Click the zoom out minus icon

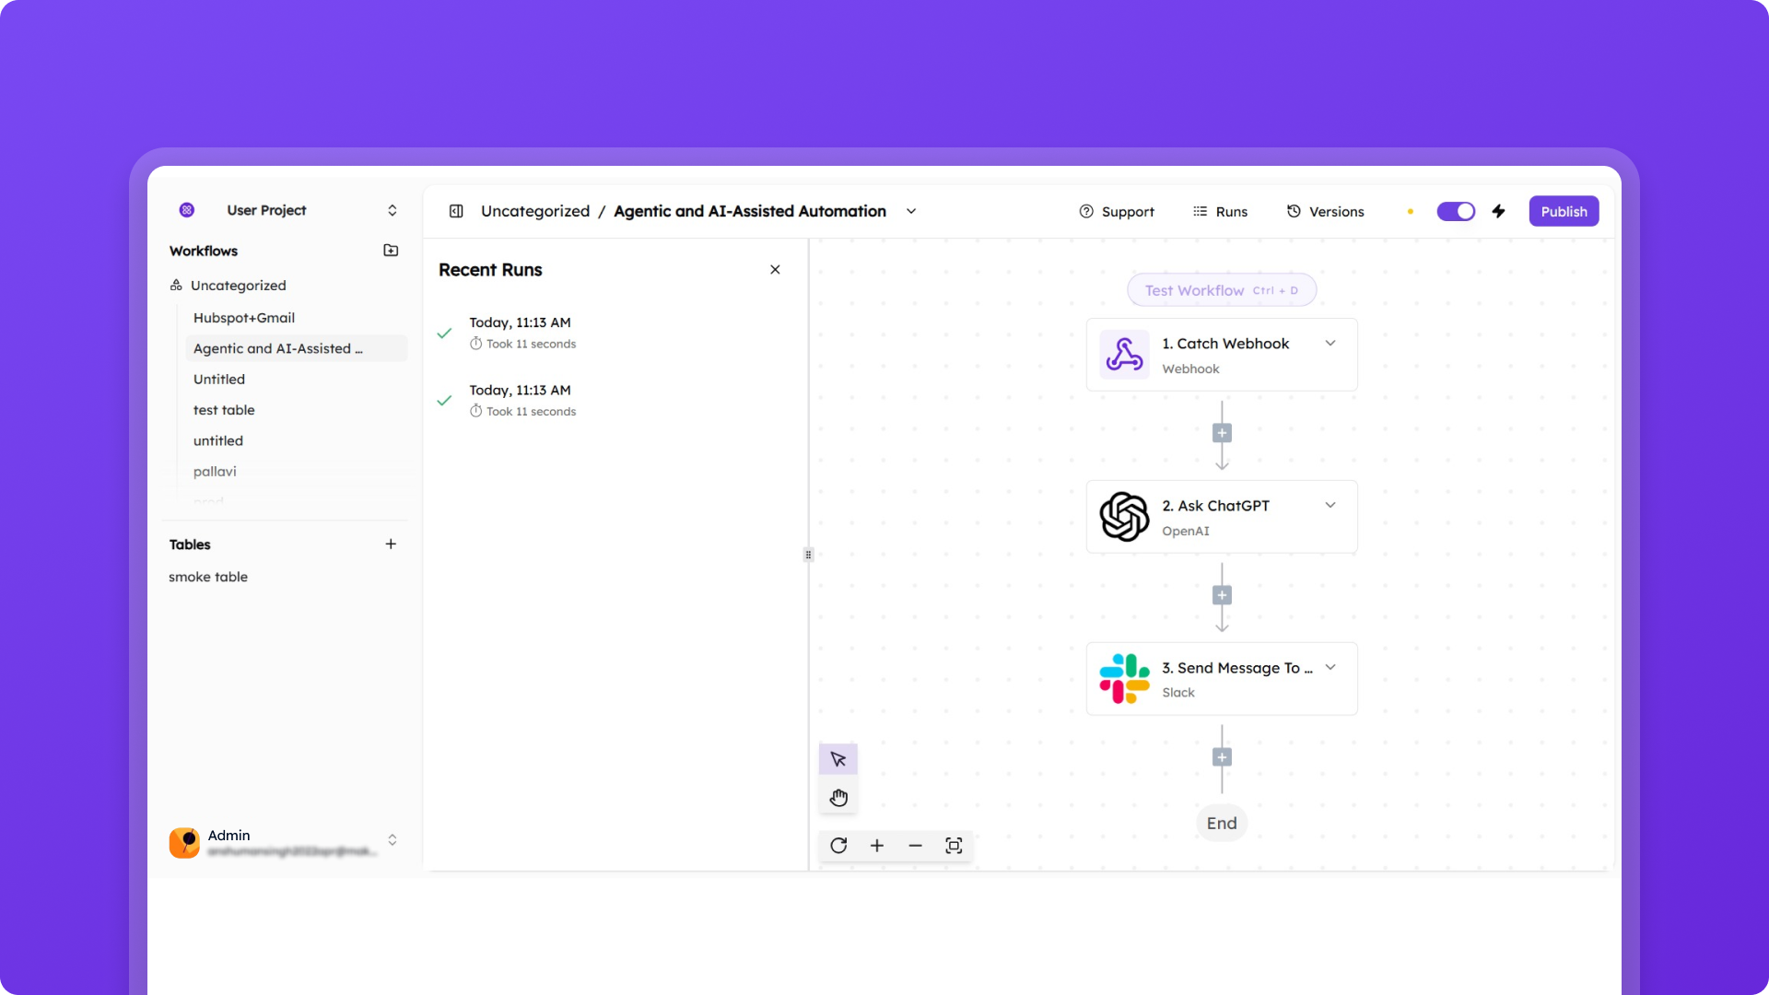coord(915,845)
